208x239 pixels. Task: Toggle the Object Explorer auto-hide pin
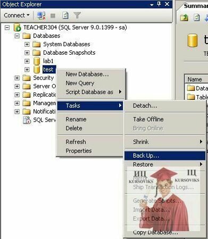point(159,4)
